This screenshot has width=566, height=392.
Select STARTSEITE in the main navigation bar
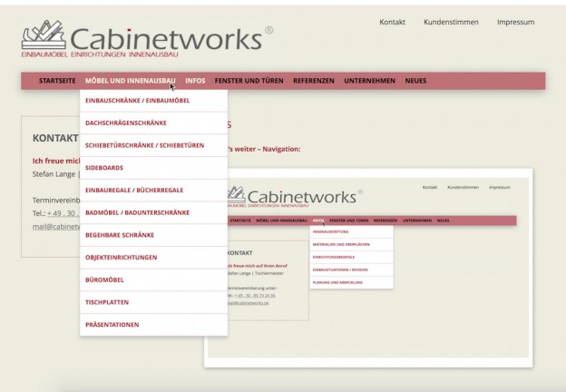point(57,81)
